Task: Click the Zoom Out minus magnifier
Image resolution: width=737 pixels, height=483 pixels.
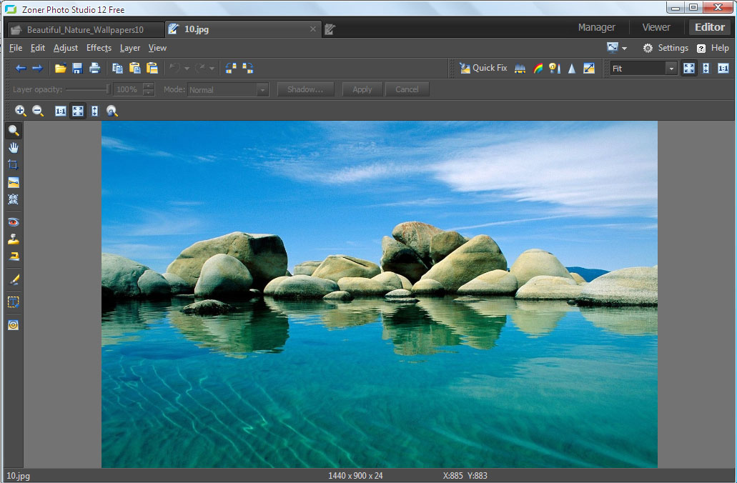Action: click(x=38, y=111)
